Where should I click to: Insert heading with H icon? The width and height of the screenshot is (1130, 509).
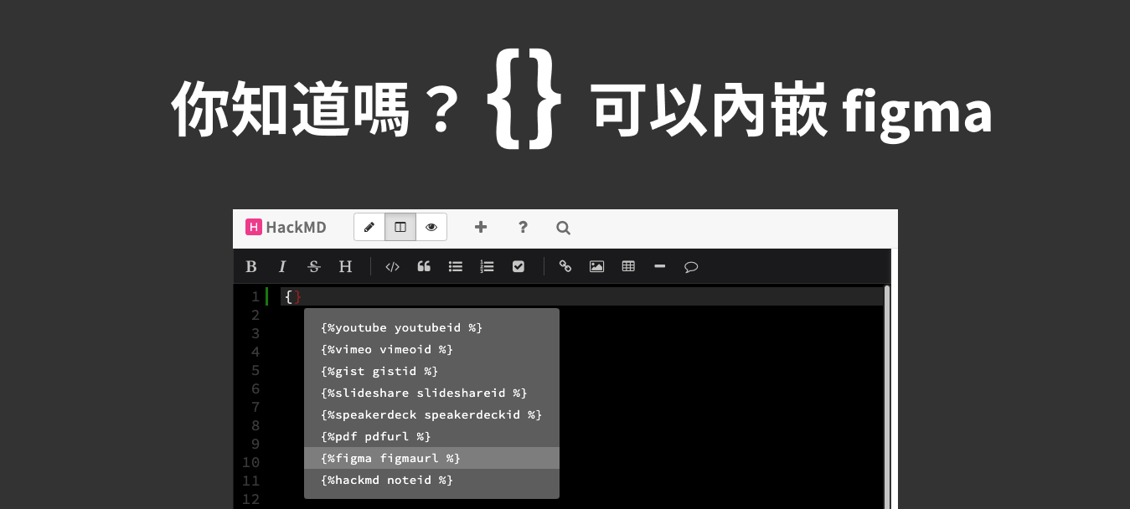click(345, 267)
